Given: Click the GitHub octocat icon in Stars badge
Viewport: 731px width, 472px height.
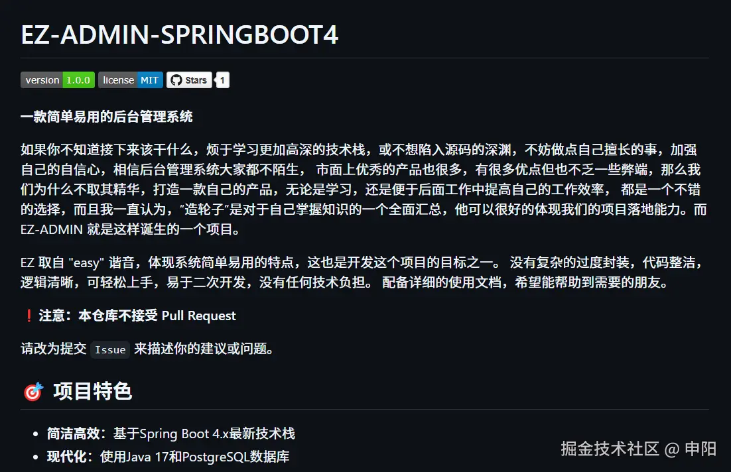Looking at the screenshot, I should [176, 80].
